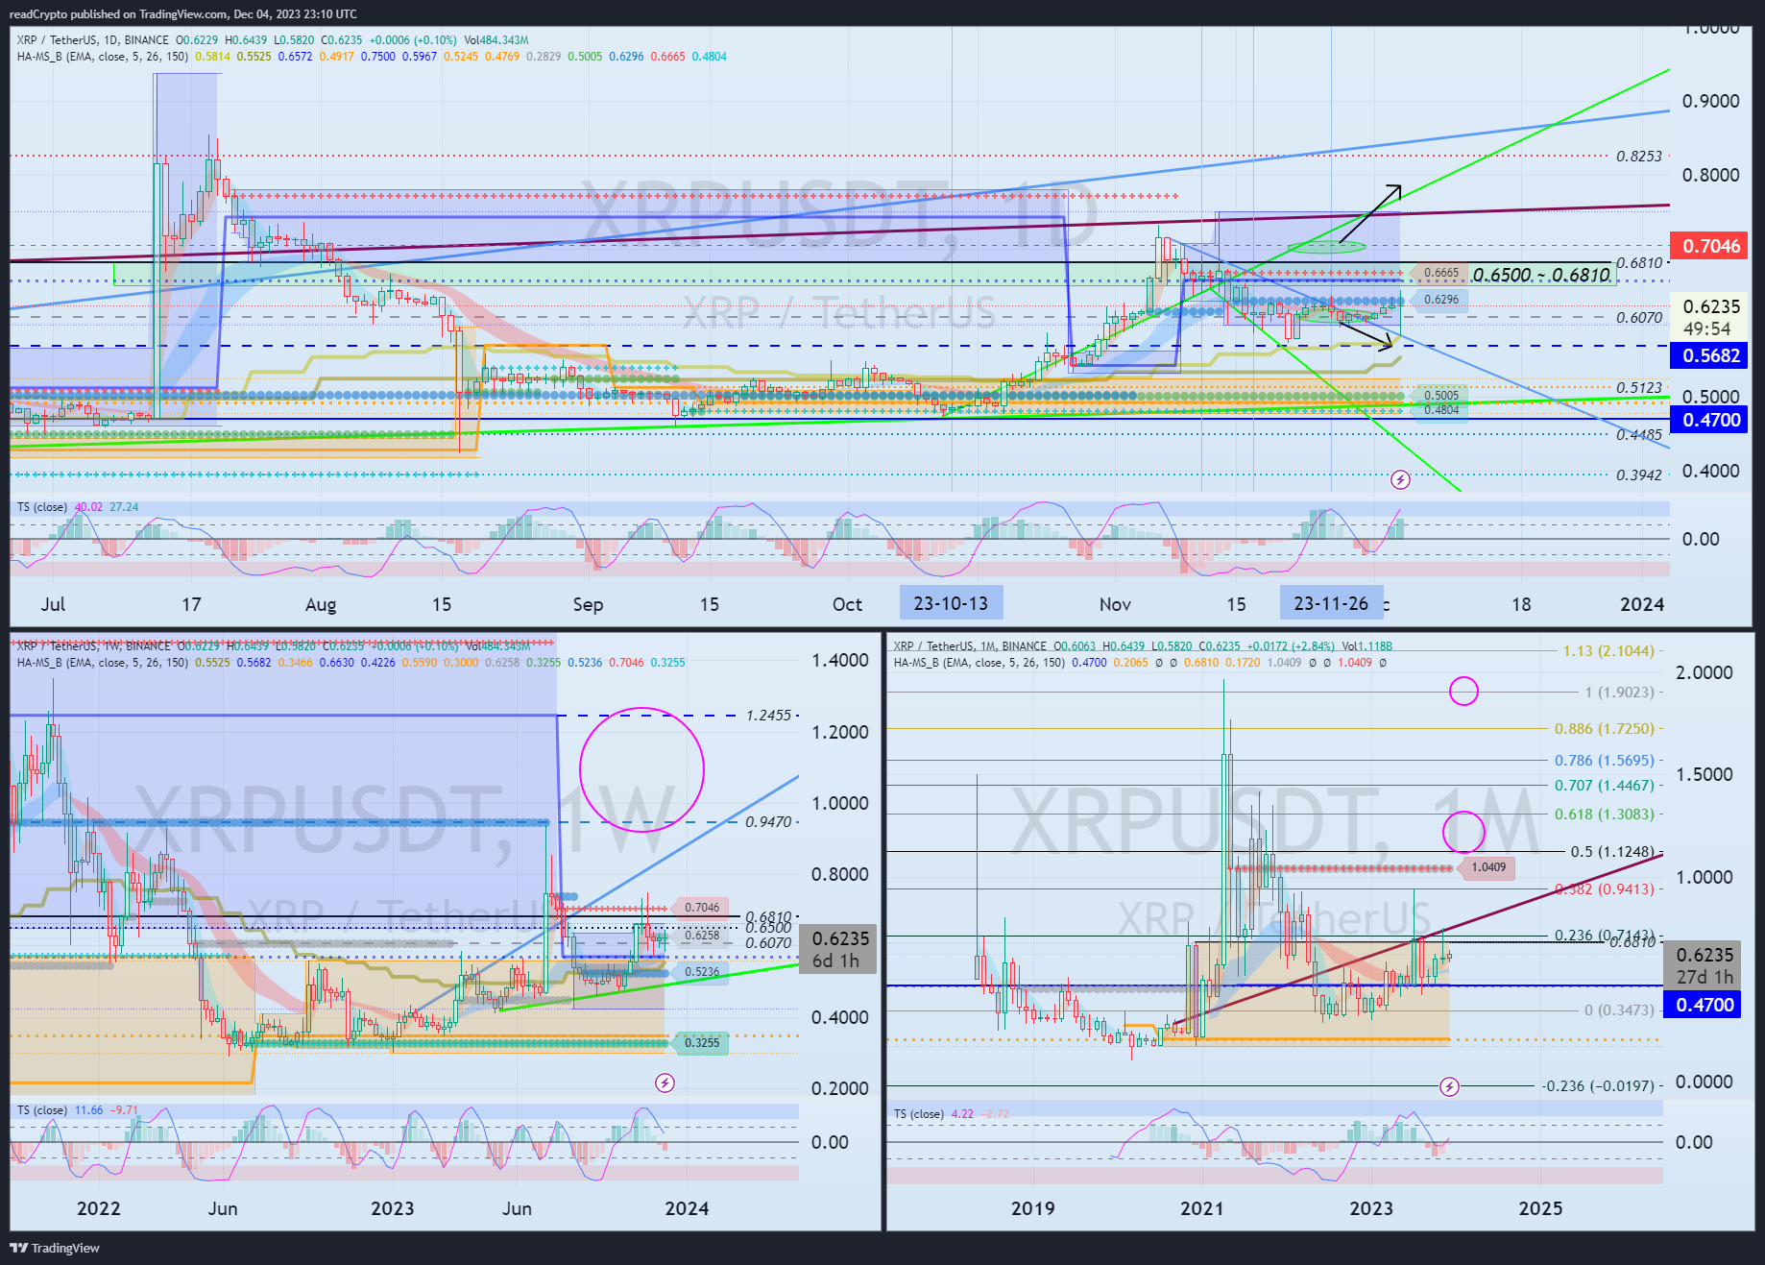Click the 0.3255 tag in weekly chart

coord(701,1042)
